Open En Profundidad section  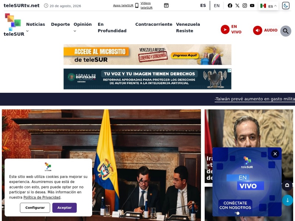[112, 27]
